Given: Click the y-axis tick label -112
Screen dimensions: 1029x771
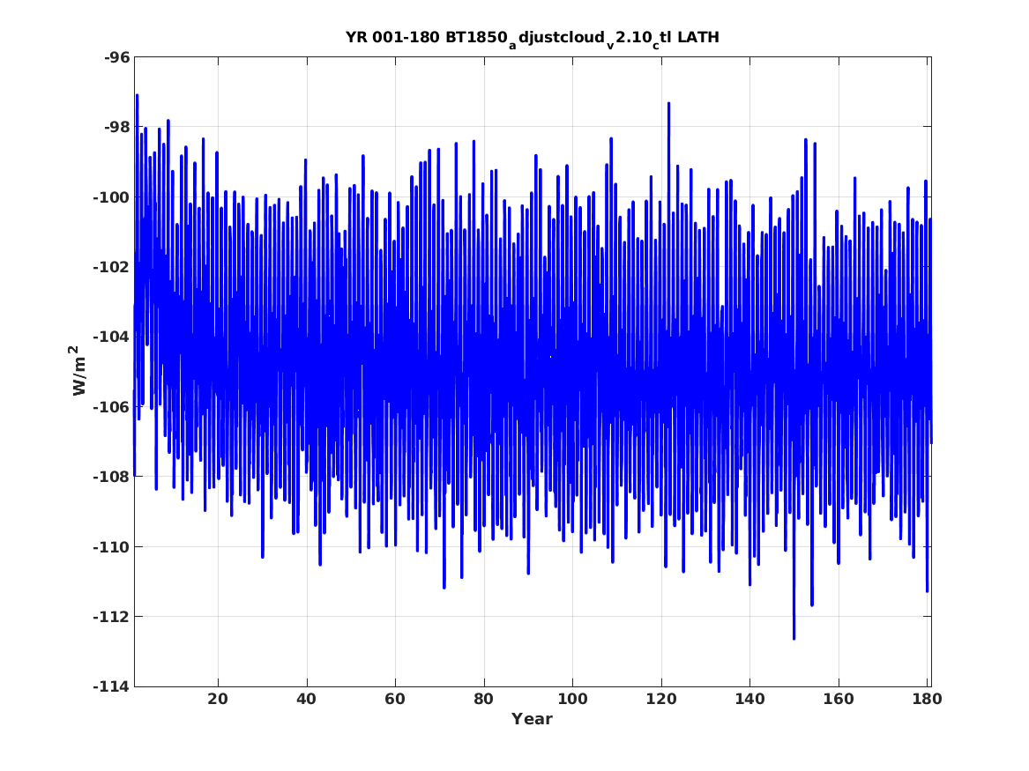Looking at the screenshot, I should coord(112,616).
